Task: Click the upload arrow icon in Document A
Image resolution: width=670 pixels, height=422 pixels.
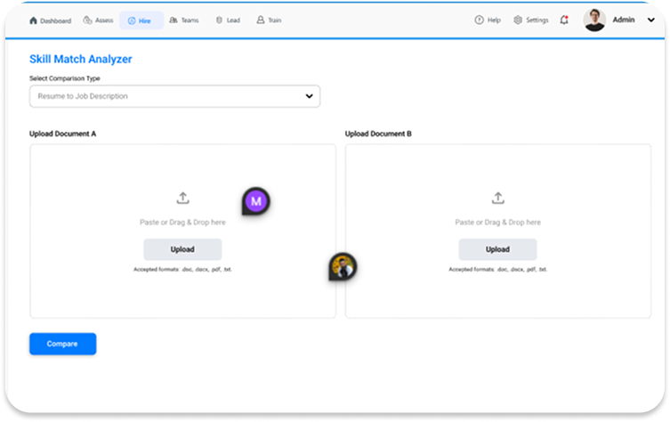Action: (x=182, y=199)
